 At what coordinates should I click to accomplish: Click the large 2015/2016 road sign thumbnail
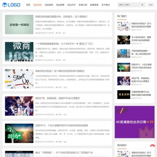(19, 133)
